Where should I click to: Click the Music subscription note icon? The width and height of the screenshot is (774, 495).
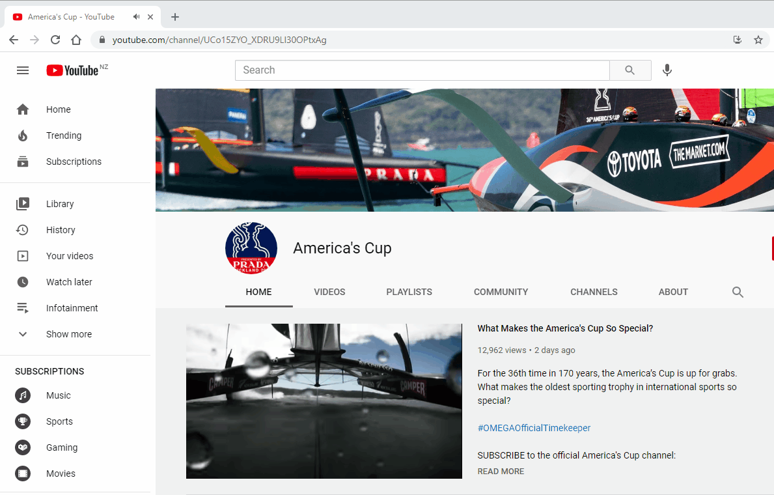coord(23,395)
